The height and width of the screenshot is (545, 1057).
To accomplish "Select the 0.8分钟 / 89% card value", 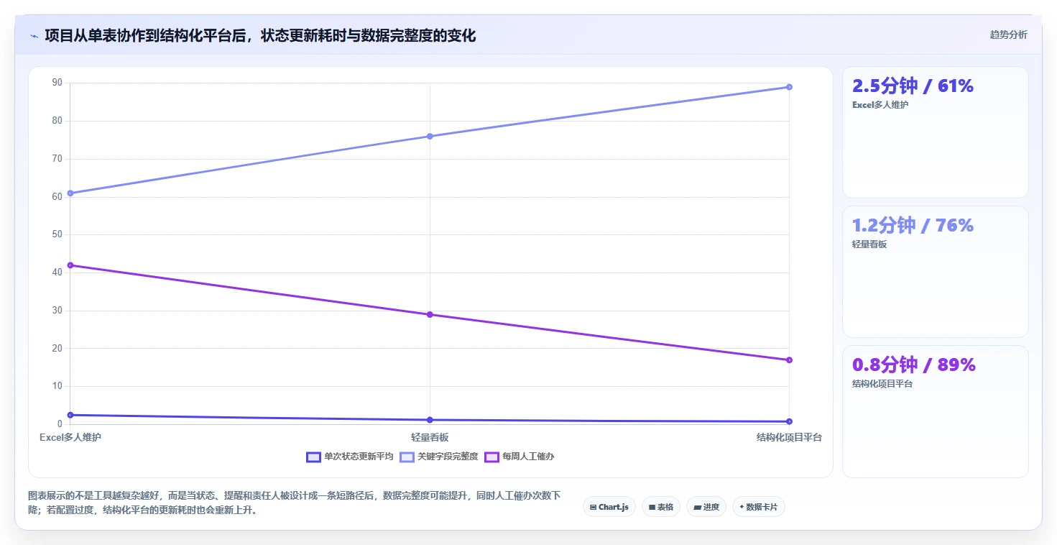I will click(x=914, y=365).
